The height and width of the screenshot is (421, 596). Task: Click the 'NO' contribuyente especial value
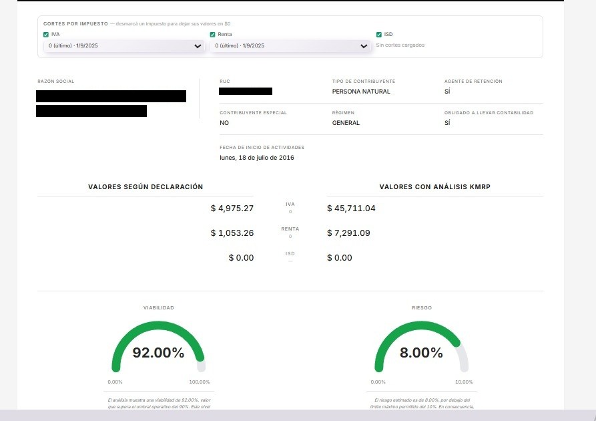coord(224,123)
